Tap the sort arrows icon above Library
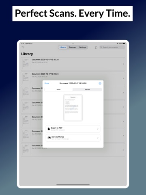This screenshot has height=195, width=146. click(x=23, y=47)
